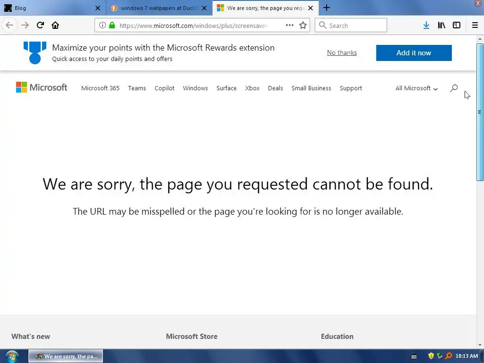Go back to the previous page
Viewport: 484px width, 363px height.
click(x=9, y=25)
